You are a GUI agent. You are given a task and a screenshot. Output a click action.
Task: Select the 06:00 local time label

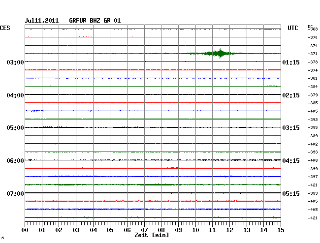pos(15,161)
